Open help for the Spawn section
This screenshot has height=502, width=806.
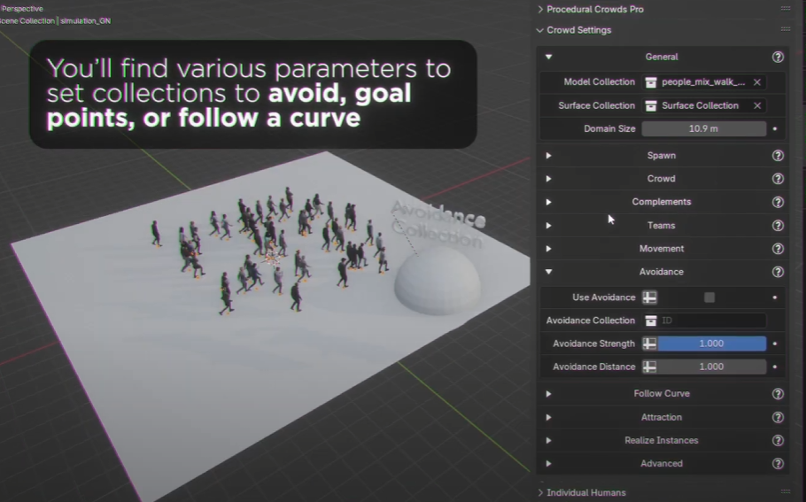point(778,156)
